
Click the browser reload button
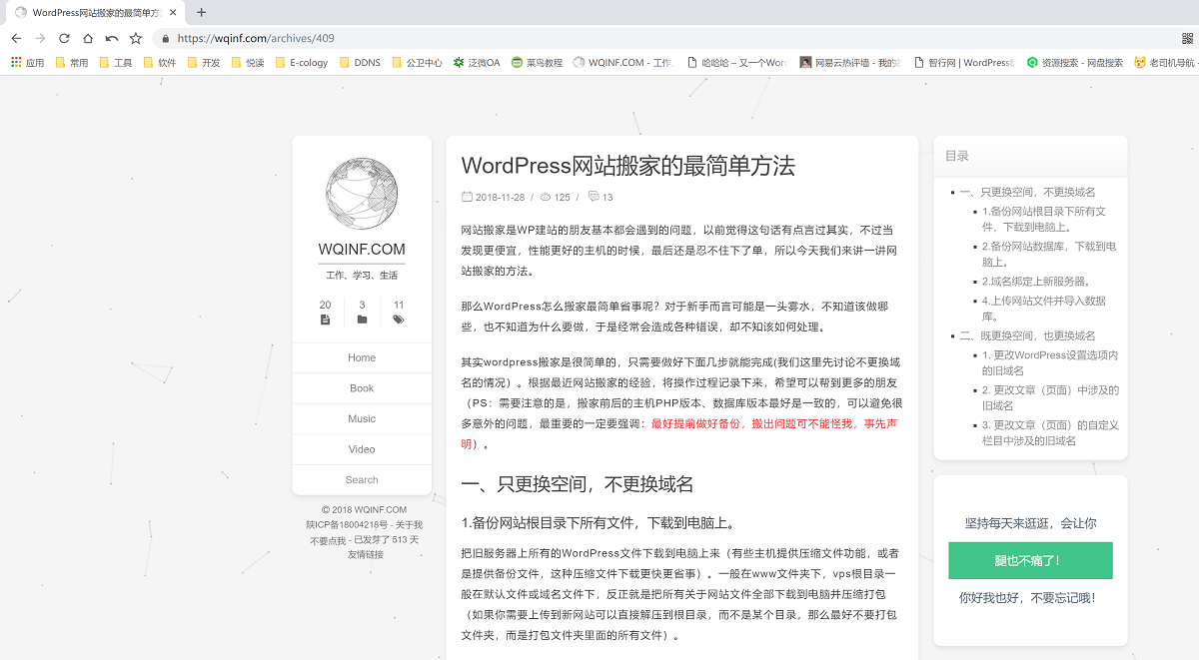tap(64, 38)
